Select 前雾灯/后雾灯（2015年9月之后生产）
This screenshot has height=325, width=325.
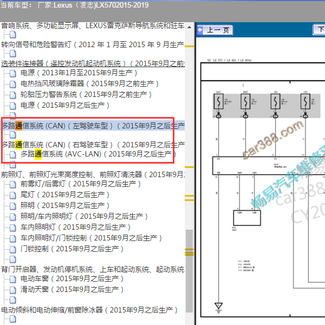click(81, 184)
